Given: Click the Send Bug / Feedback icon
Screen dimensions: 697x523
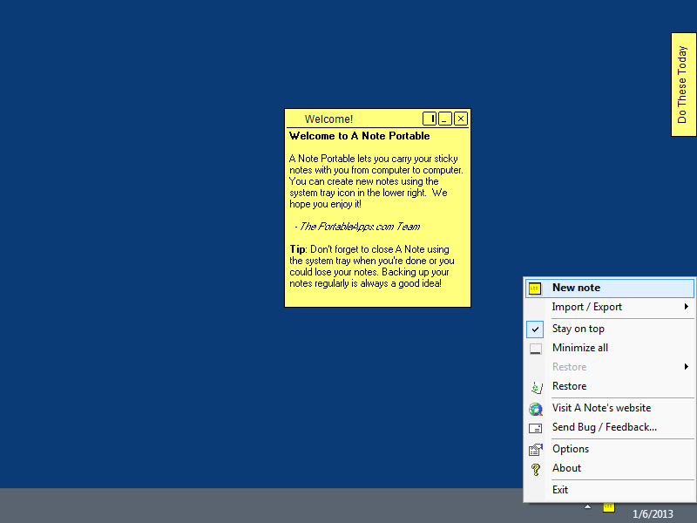Looking at the screenshot, I should [536, 428].
